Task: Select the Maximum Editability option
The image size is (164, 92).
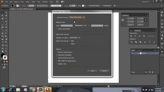Action: (57, 55)
